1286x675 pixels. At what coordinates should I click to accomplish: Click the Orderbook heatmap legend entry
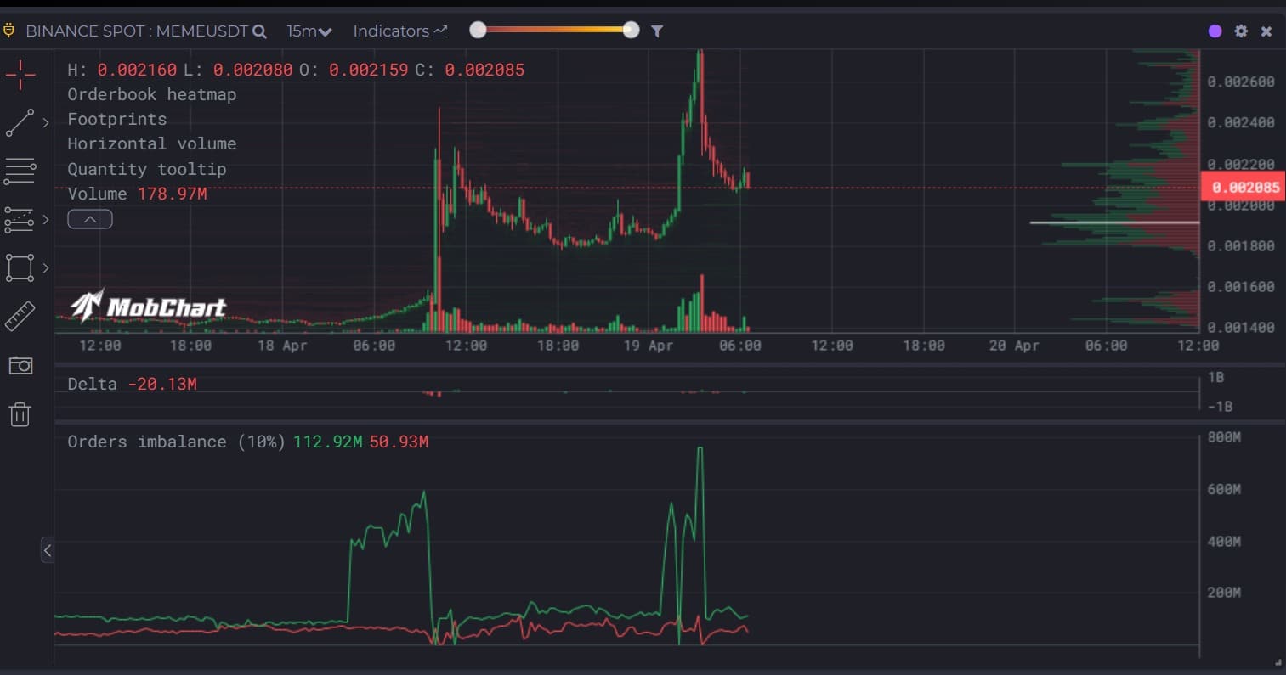[x=152, y=94]
